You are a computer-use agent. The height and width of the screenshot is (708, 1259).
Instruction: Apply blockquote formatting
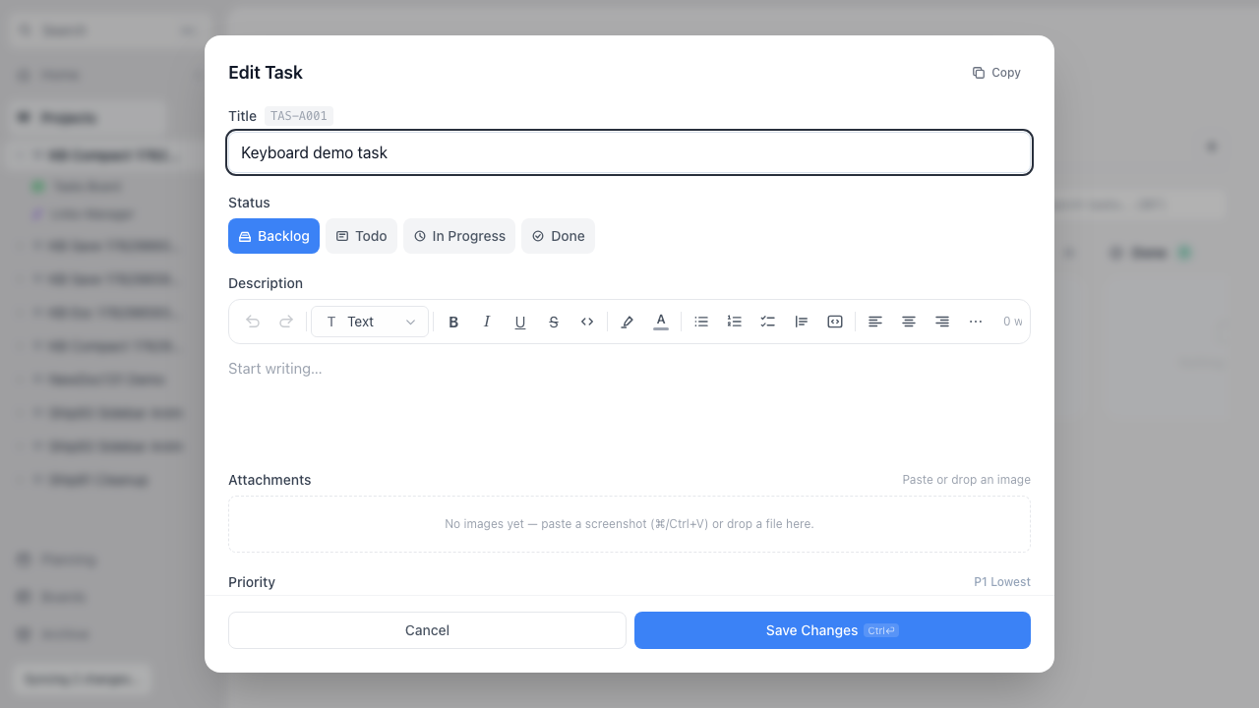(802, 322)
